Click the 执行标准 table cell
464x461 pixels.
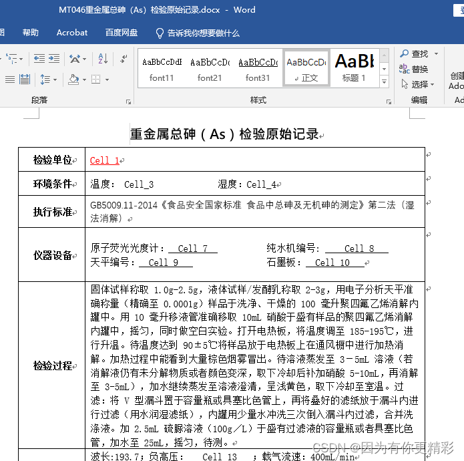52,212
